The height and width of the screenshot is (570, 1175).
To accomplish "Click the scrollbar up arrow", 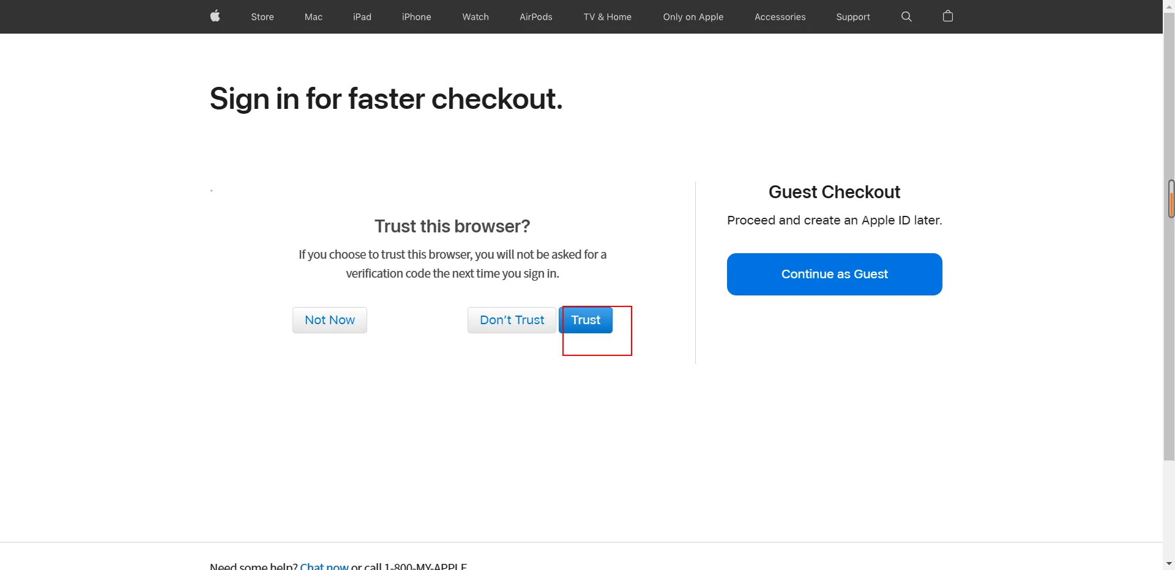I will 1169,6.
